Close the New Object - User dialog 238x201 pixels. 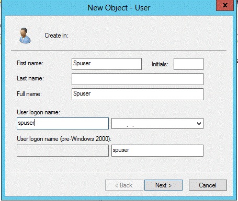coord(225,5)
